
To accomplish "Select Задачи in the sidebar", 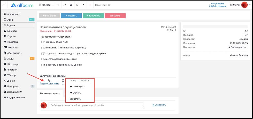I will (x=18, y=25).
